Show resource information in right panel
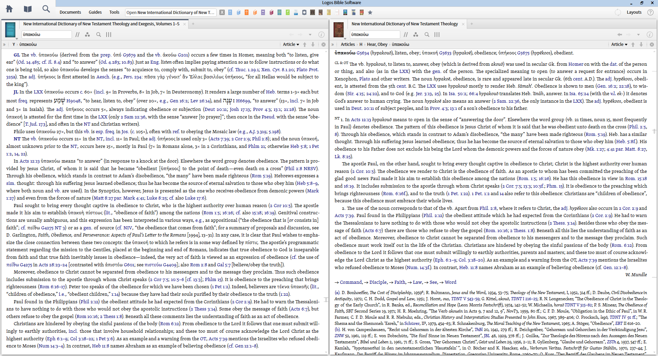The height and width of the screenshot is (356, 658). (x=650, y=35)
